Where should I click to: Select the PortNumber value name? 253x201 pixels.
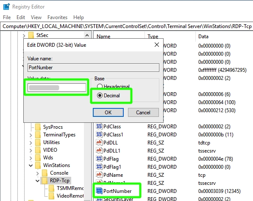tap(117, 191)
